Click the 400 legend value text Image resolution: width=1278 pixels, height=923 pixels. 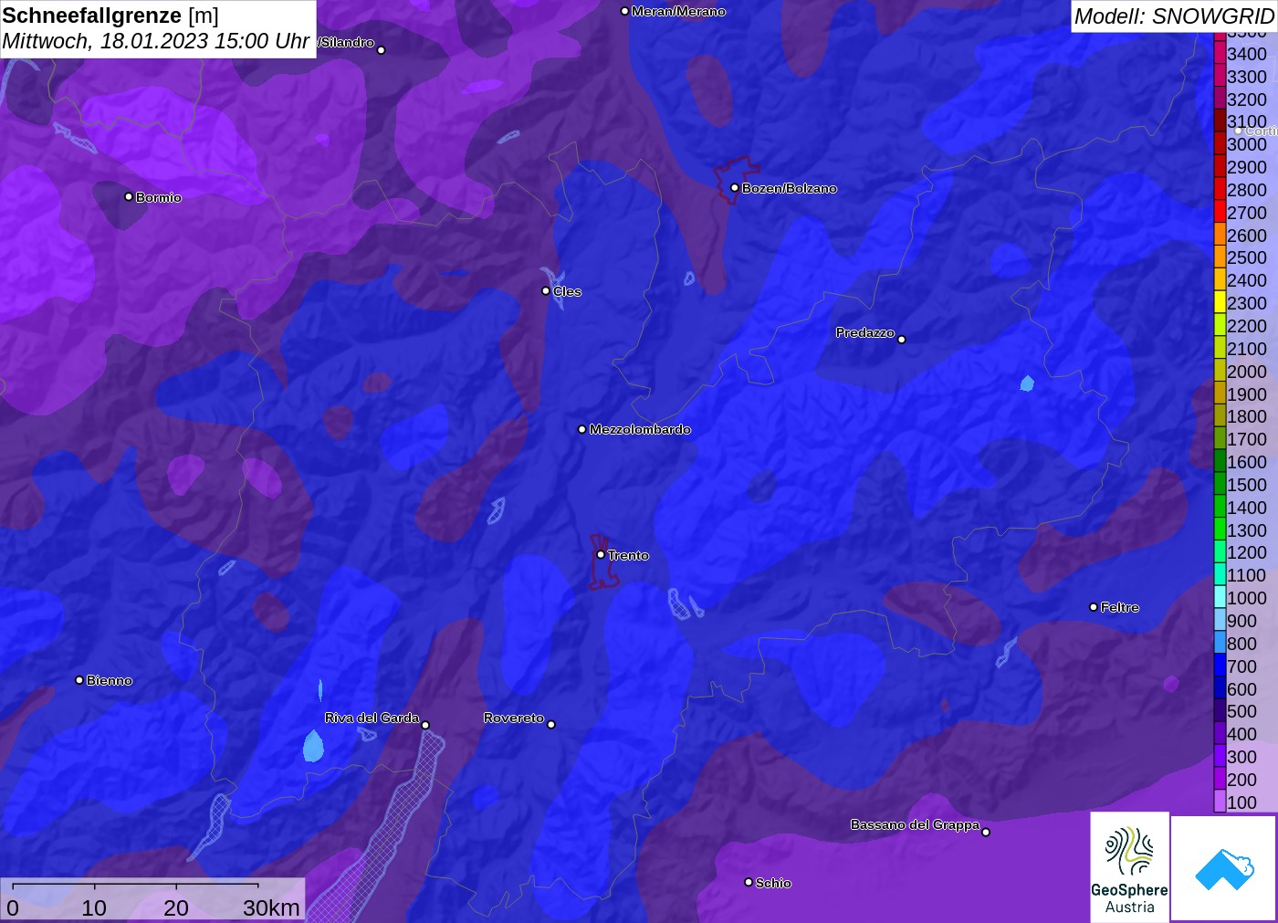[x=1241, y=734]
